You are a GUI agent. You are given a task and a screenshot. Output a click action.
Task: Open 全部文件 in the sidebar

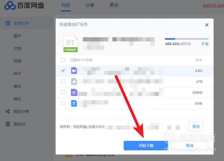pos(21,23)
